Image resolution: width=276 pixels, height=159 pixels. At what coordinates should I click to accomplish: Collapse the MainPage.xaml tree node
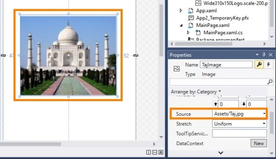pos(181,25)
